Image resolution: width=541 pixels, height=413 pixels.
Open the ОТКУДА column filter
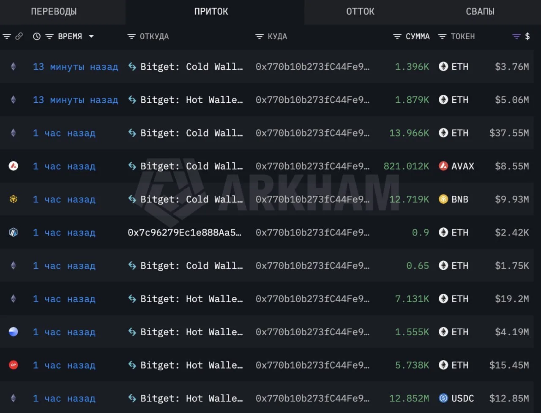coord(131,36)
